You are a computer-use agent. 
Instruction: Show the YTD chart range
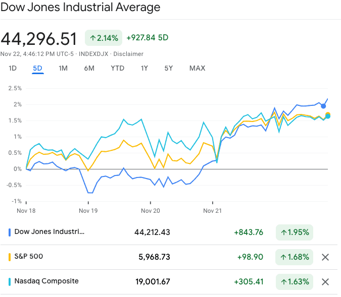pyautogui.click(x=117, y=68)
